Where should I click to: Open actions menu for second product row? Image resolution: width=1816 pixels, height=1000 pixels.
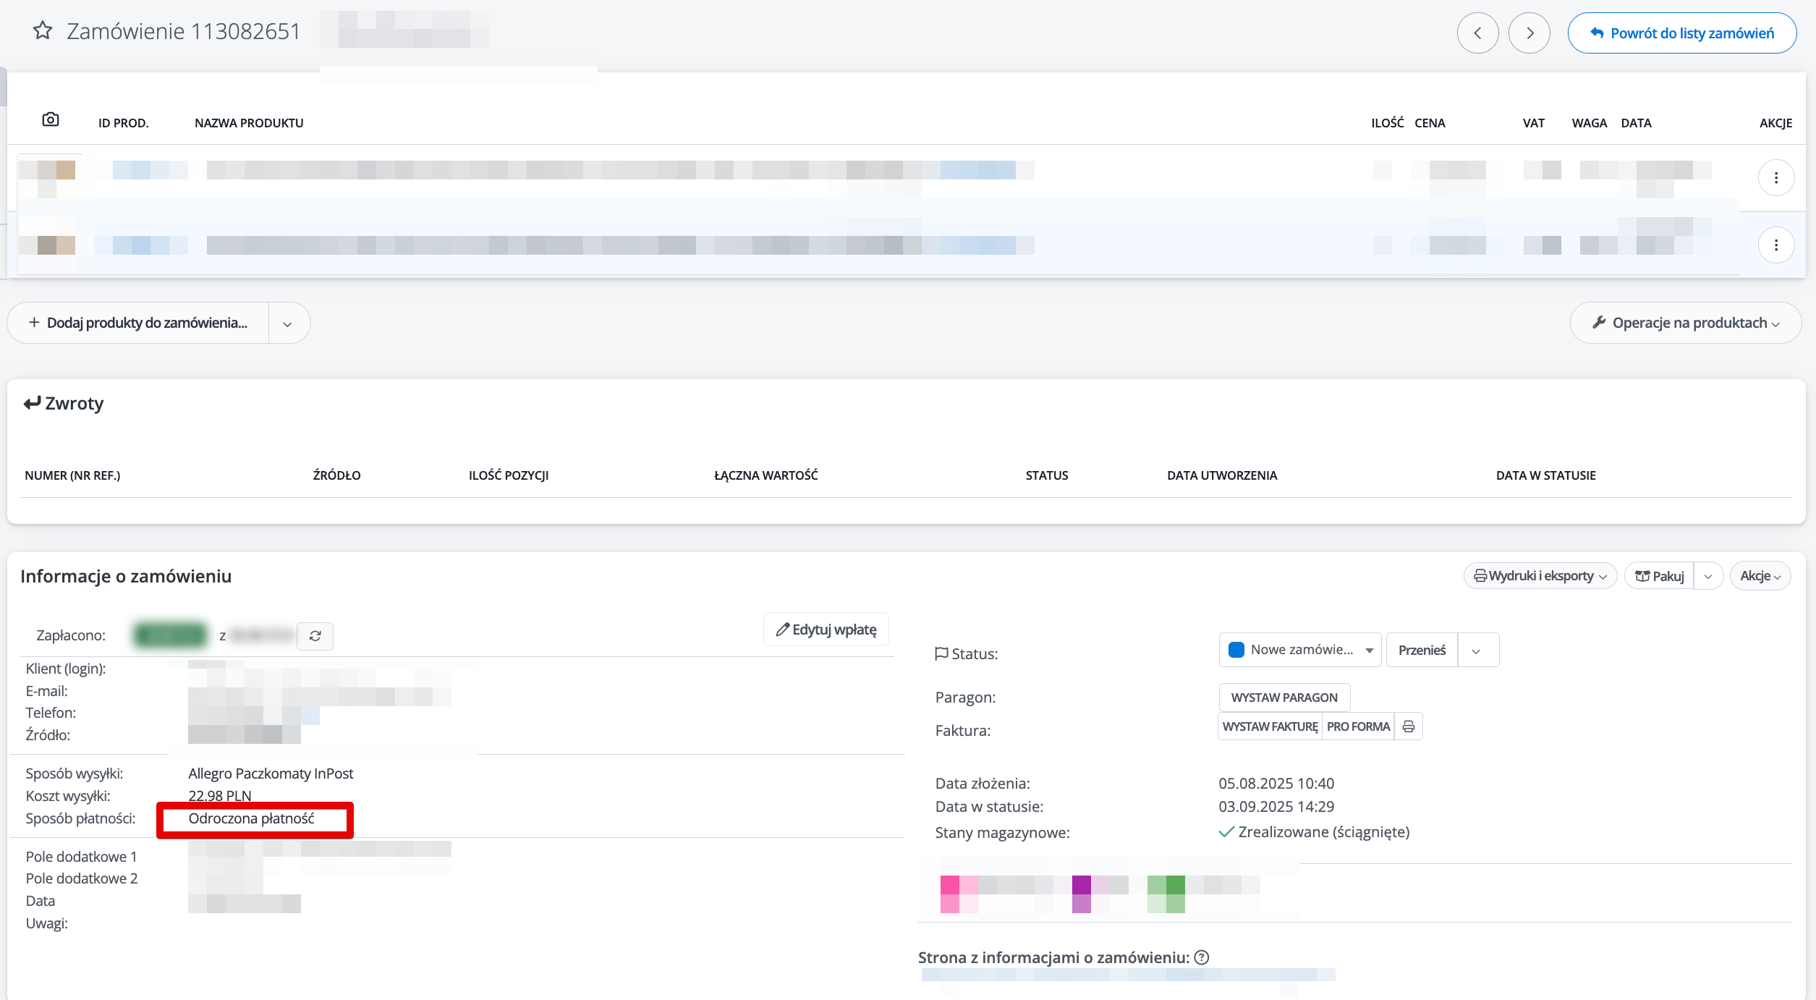click(1775, 245)
